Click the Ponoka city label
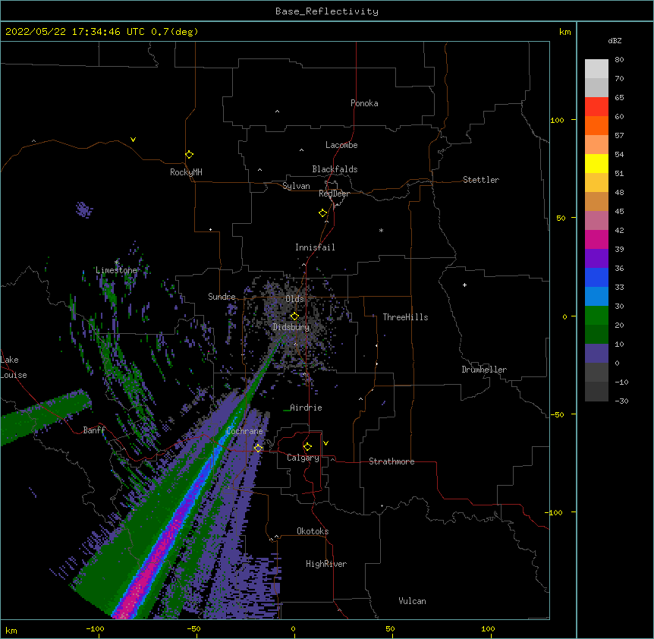This screenshot has height=639, width=654. coord(364,103)
